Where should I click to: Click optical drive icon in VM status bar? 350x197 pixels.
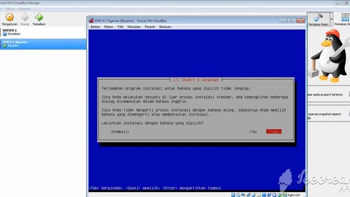[238, 195]
